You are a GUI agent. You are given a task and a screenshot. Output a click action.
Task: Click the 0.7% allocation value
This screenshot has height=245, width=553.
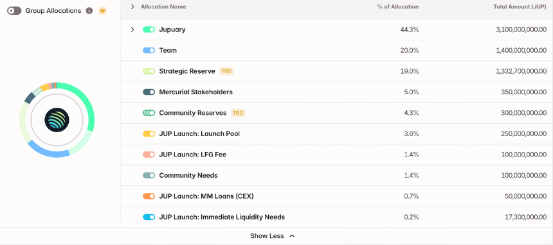(412, 196)
